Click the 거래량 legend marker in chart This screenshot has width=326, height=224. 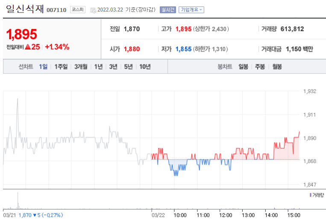click(311, 195)
